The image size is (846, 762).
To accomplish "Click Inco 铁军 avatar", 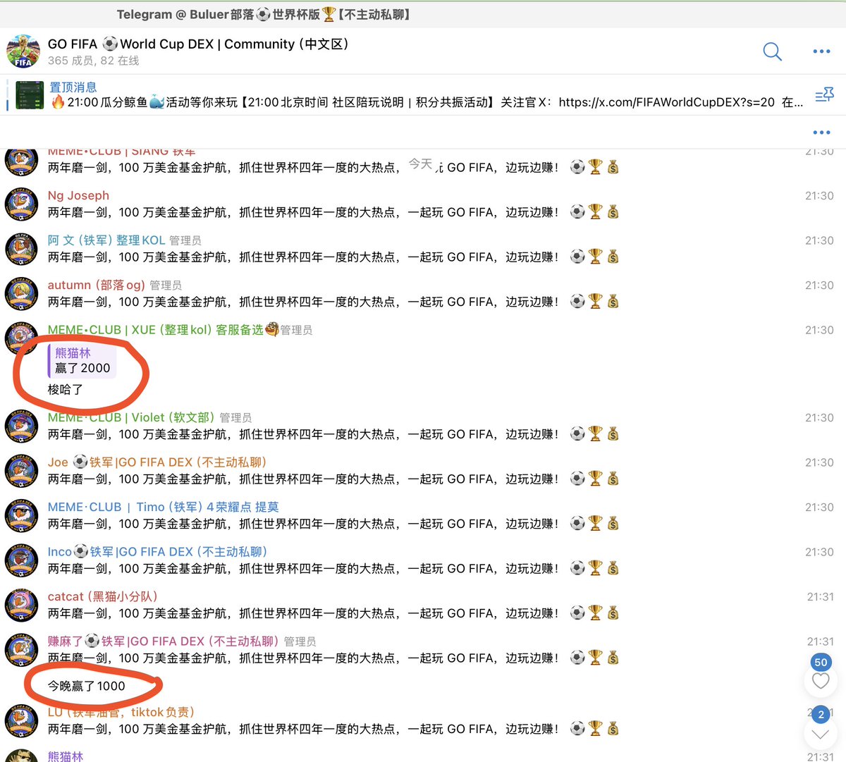I will (21, 560).
